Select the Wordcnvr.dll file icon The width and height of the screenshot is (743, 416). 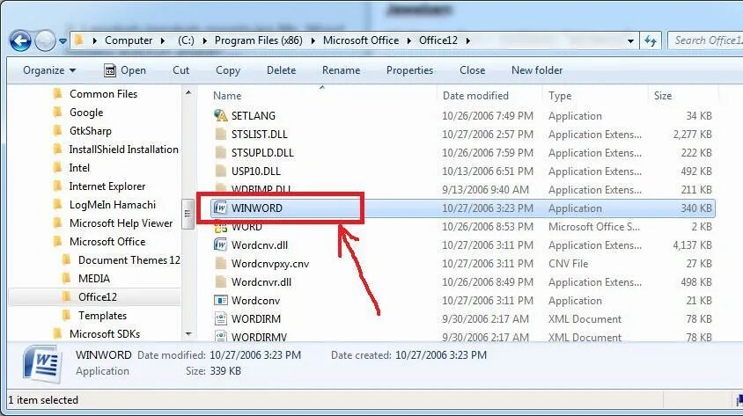(221, 281)
